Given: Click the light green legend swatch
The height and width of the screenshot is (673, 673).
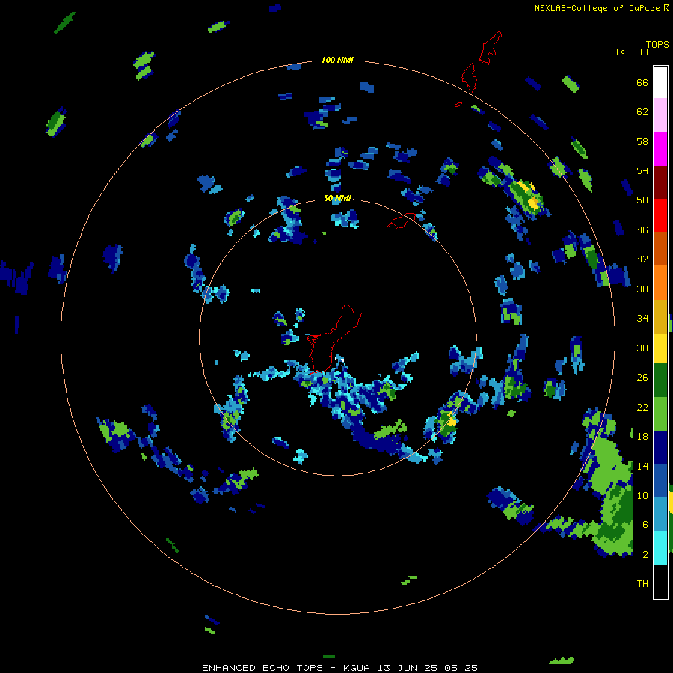Looking at the screenshot, I should (x=660, y=414).
